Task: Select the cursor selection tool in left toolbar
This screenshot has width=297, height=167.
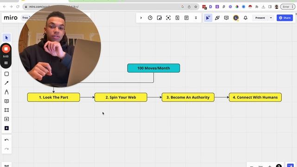Action: 6,38
